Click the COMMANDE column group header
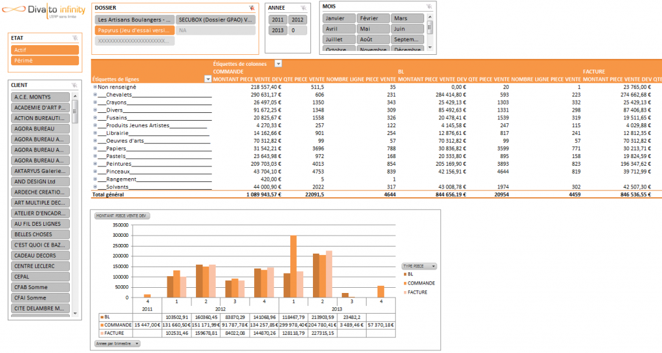Image resolution: width=662 pixels, height=353 pixels. click(228, 72)
